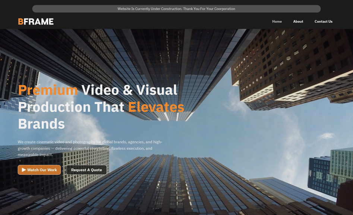Click the under-construction notice banner
Viewport: 353px width, 215px height.
click(176, 9)
